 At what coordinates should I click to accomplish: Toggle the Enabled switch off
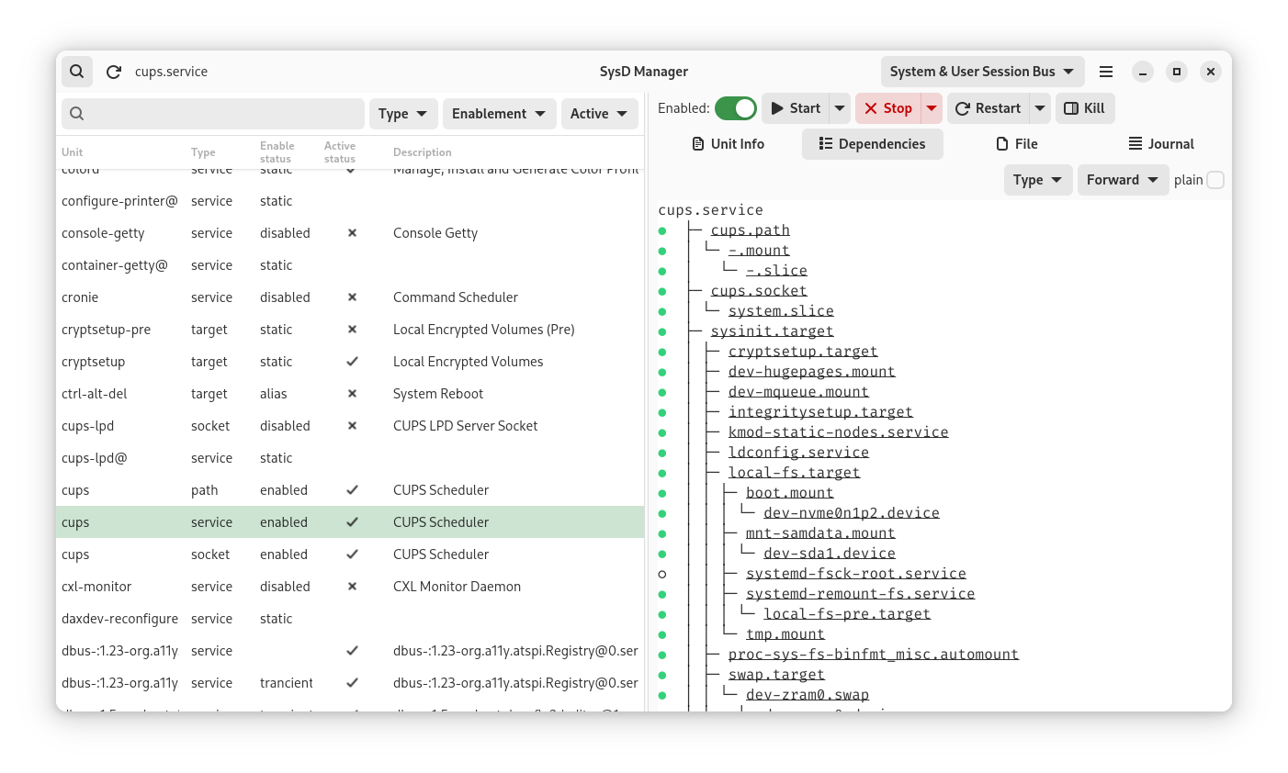point(736,108)
